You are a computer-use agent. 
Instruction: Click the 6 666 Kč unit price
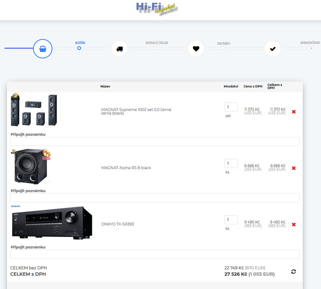coord(252,165)
